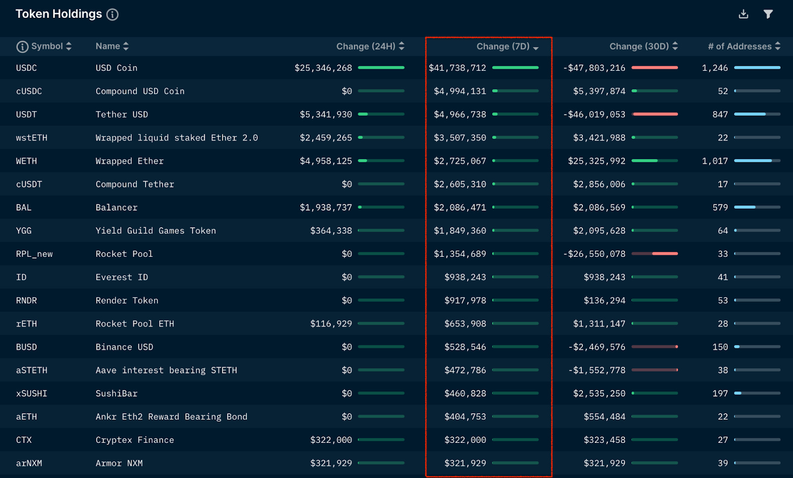The height and width of the screenshot is (478, 793).
Task: Sort by Name column arrows
Action: (126, 46)
